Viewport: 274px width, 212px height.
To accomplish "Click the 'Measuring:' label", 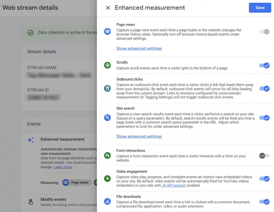I will coord(50,183).
